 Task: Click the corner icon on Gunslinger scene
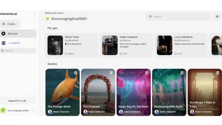click(x=218, y=73)
